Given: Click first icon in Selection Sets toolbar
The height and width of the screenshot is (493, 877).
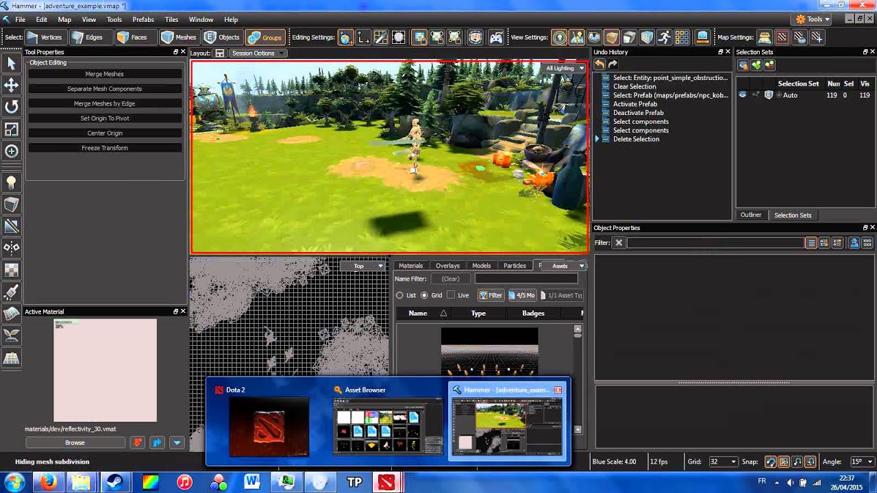Looking at the screenshot, I should (x=743, y=65).
